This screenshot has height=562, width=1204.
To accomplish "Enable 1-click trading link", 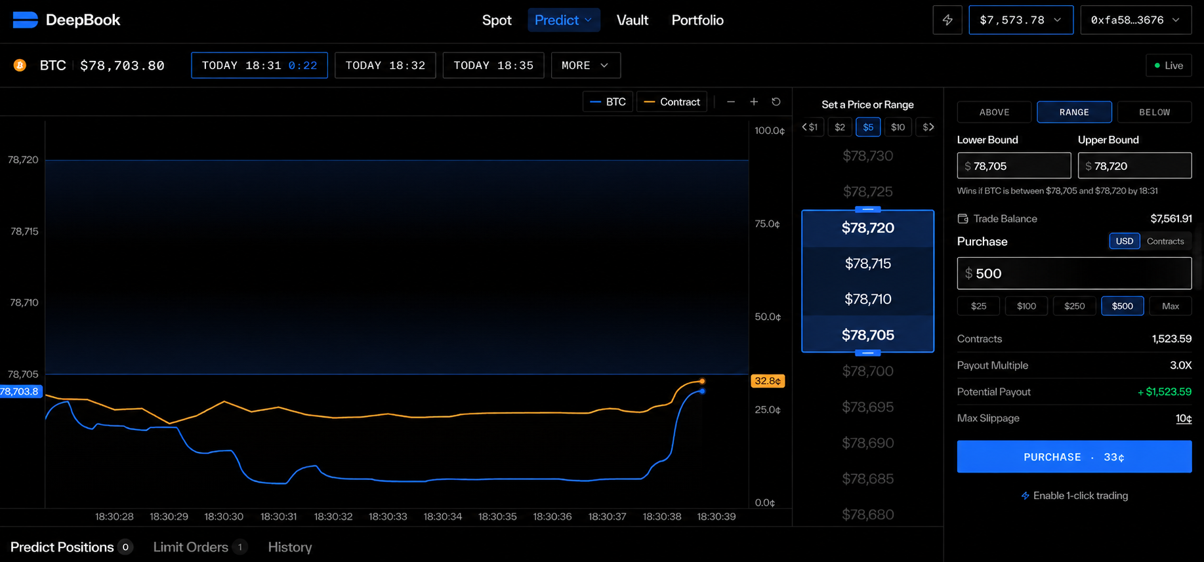I will [x=1075, y=496].
